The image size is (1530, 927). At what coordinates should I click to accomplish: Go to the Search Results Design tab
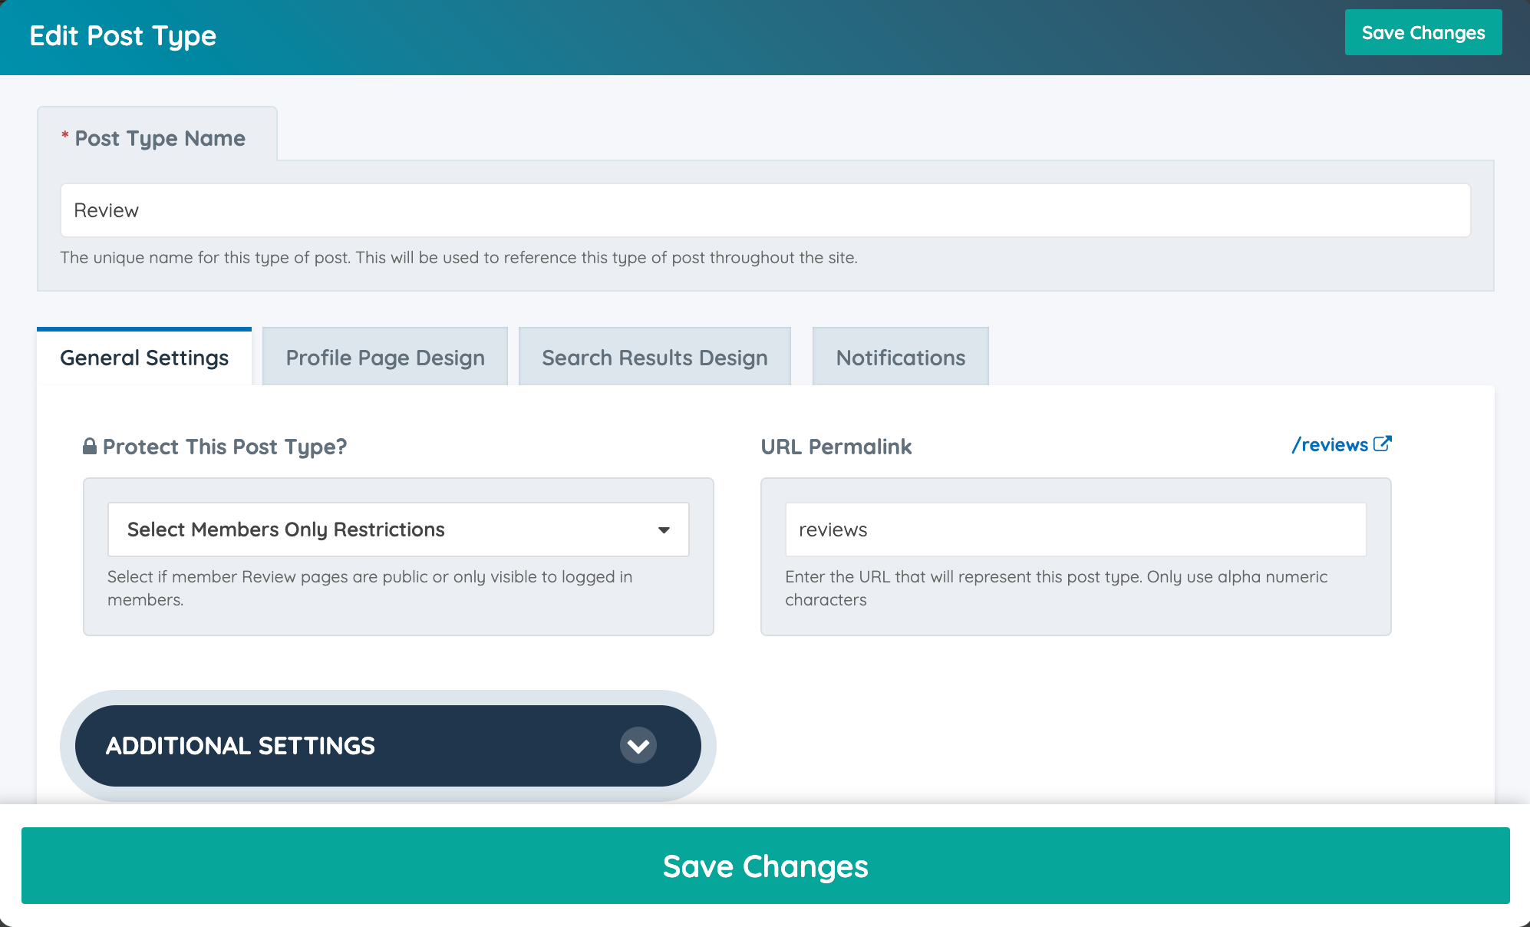click(655, 358)
